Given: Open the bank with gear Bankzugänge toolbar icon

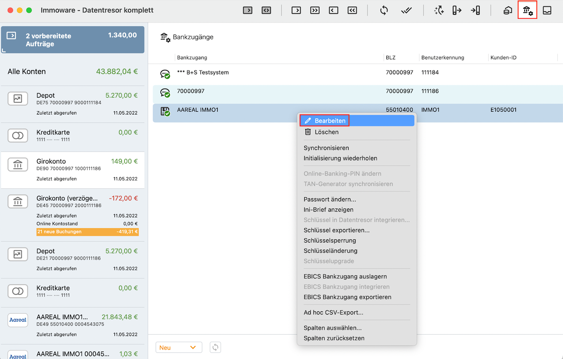Looking at the screenshot, I should 527,10.
